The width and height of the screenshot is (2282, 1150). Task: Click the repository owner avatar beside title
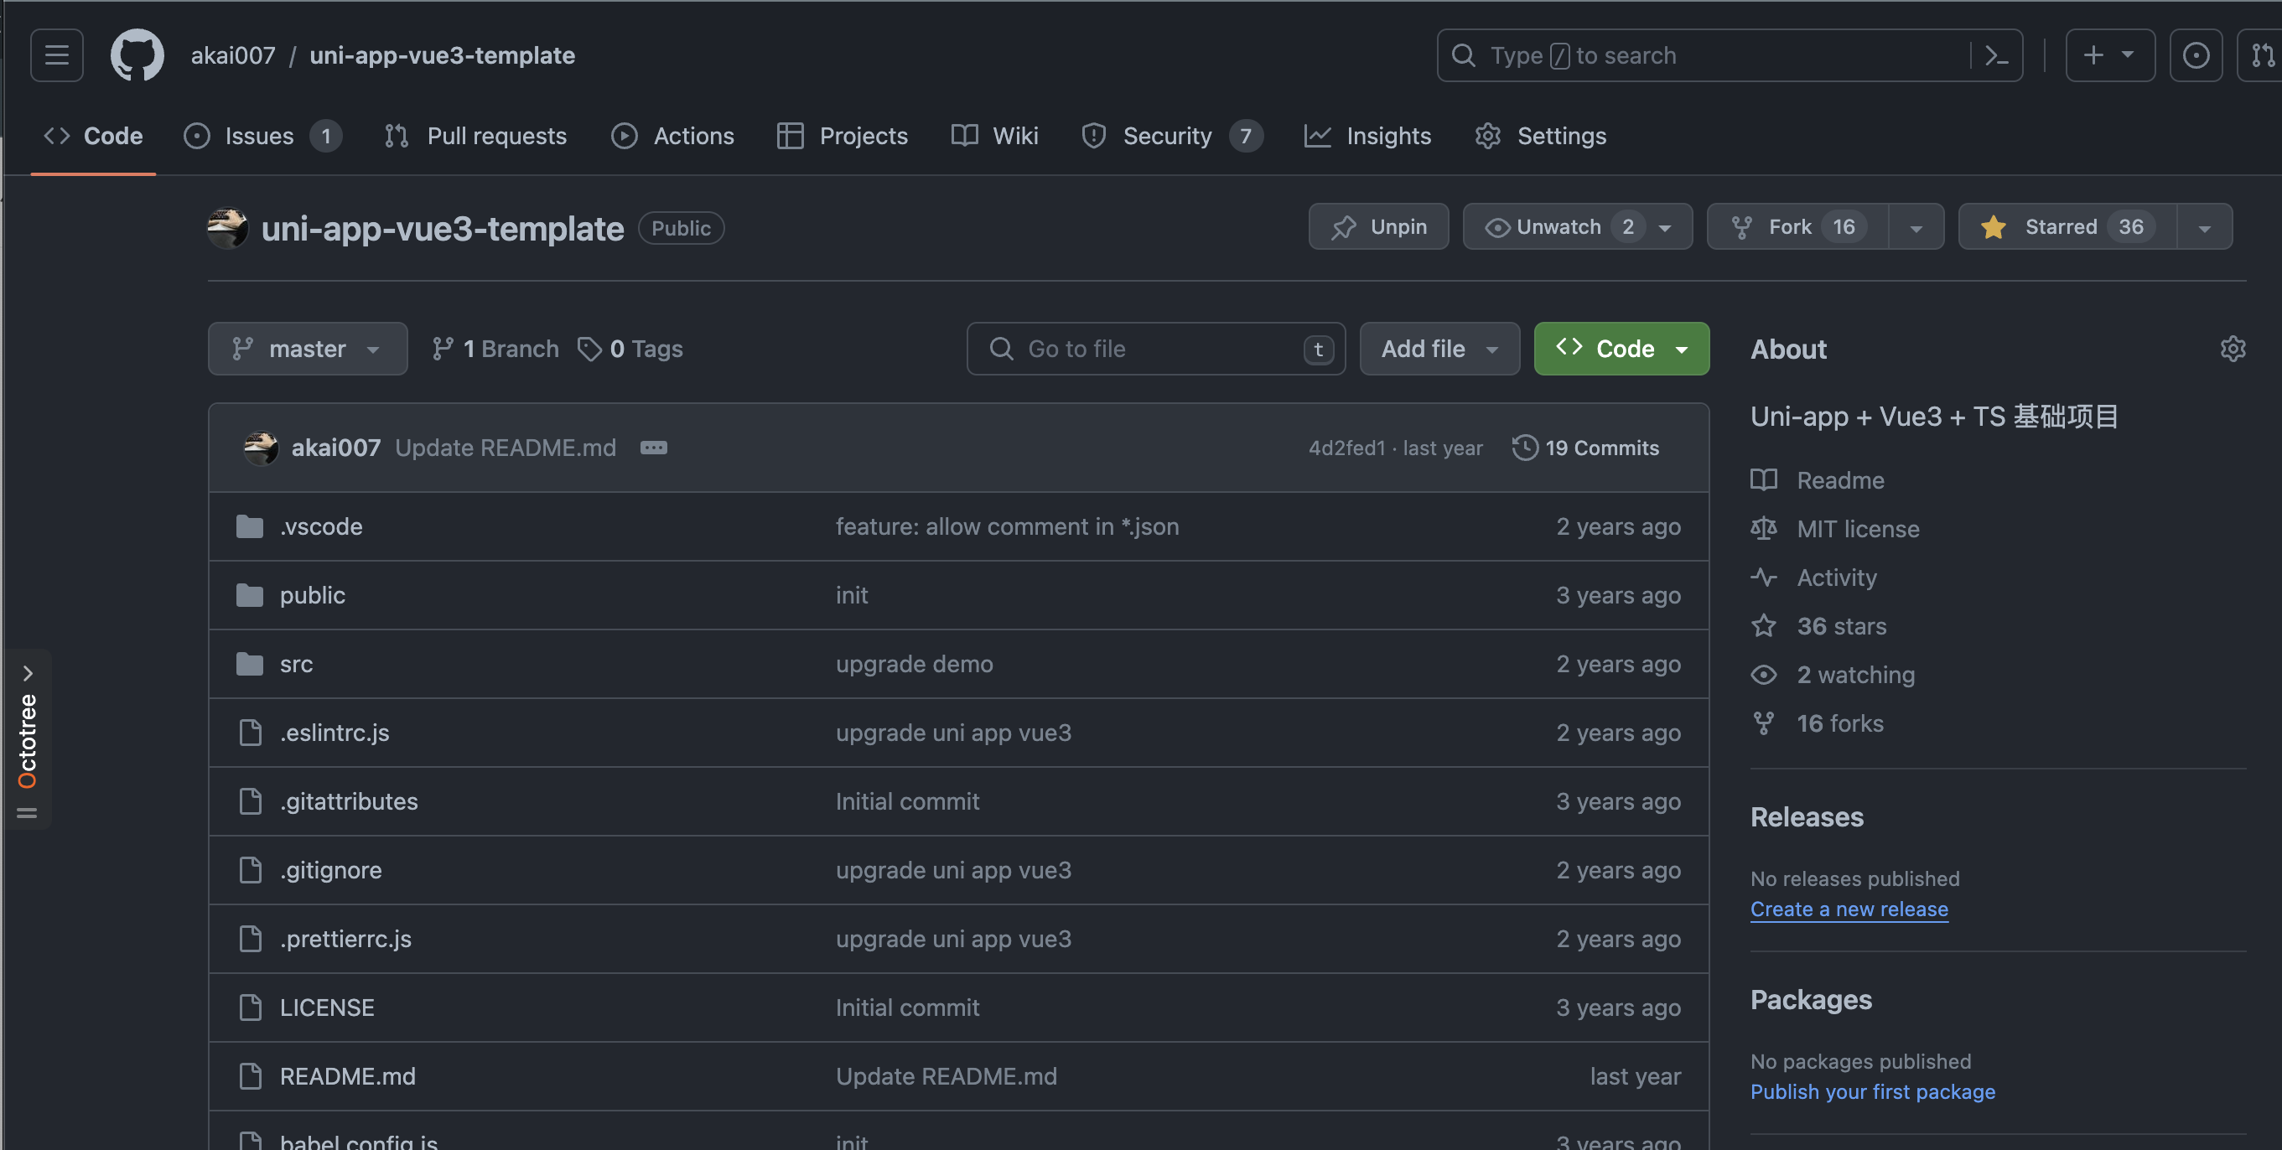click(228, 229)
